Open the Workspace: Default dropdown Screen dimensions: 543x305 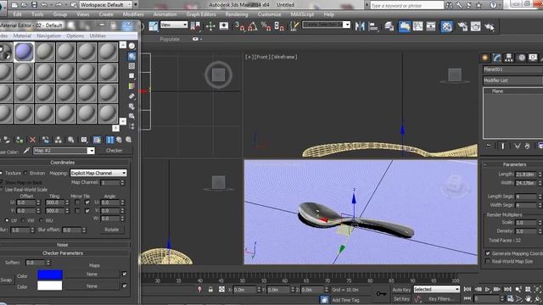pos(105,5)
